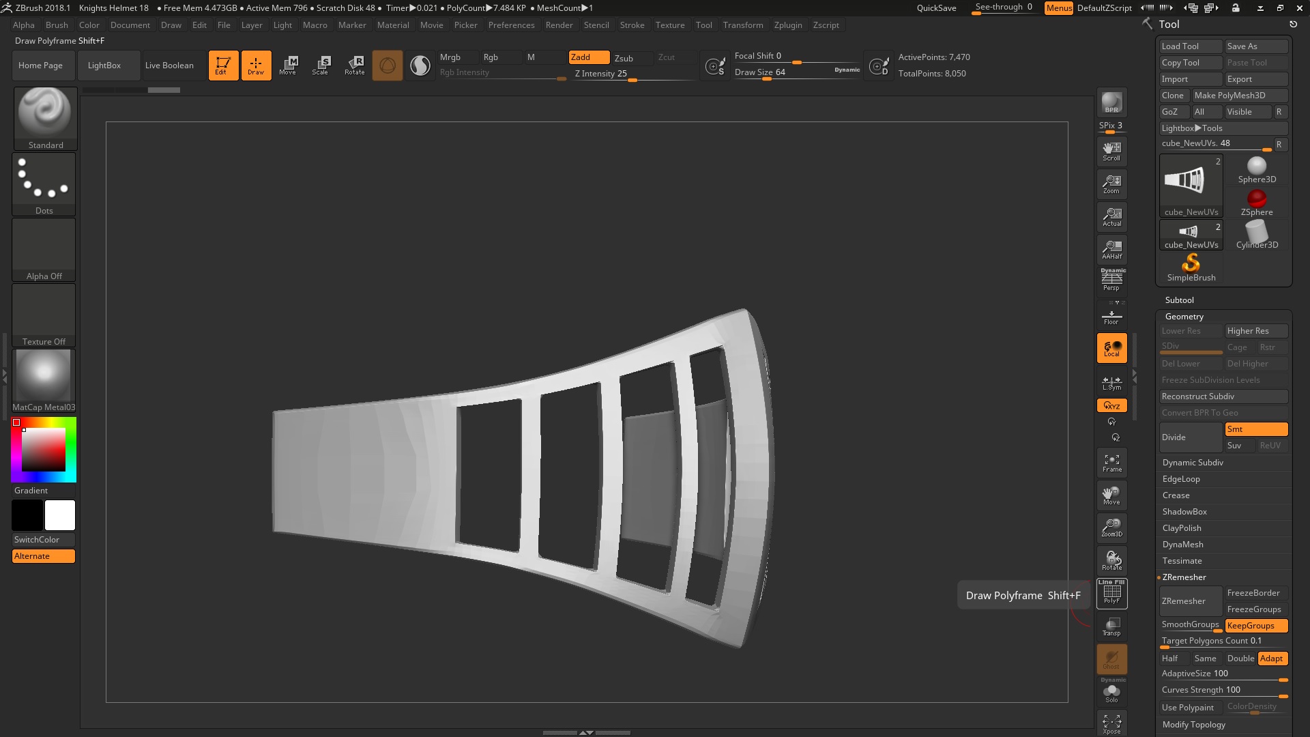Open the Transform menu
Screen dimensions: 1310x737
coord(743,25)
